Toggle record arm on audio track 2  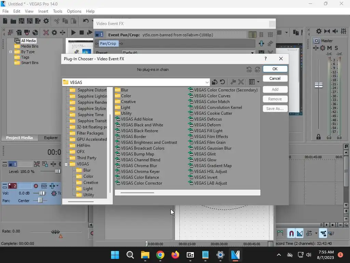(x=36, y=186)
